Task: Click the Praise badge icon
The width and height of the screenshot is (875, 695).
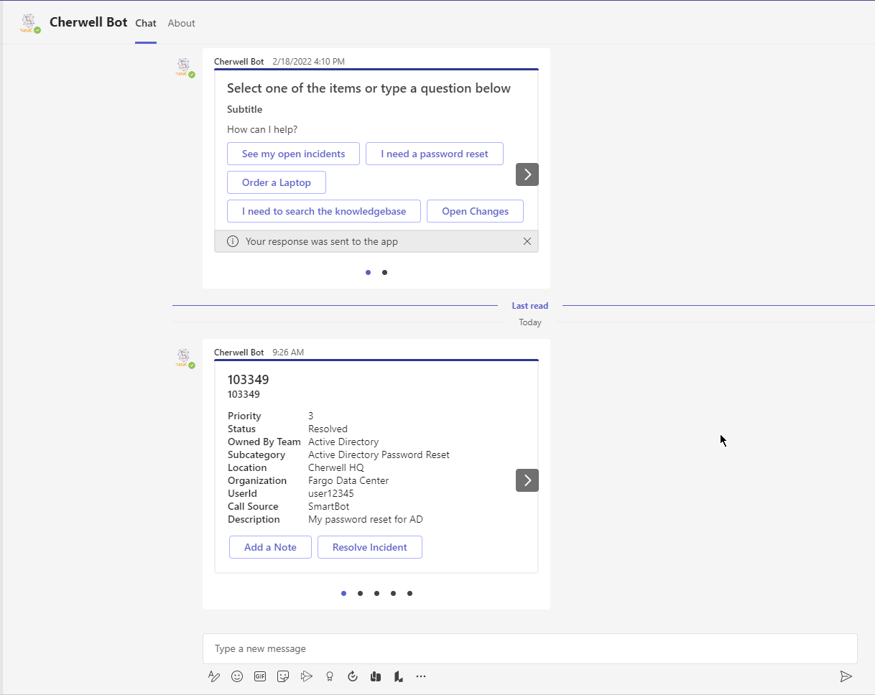Action: (x=330, y=676)
